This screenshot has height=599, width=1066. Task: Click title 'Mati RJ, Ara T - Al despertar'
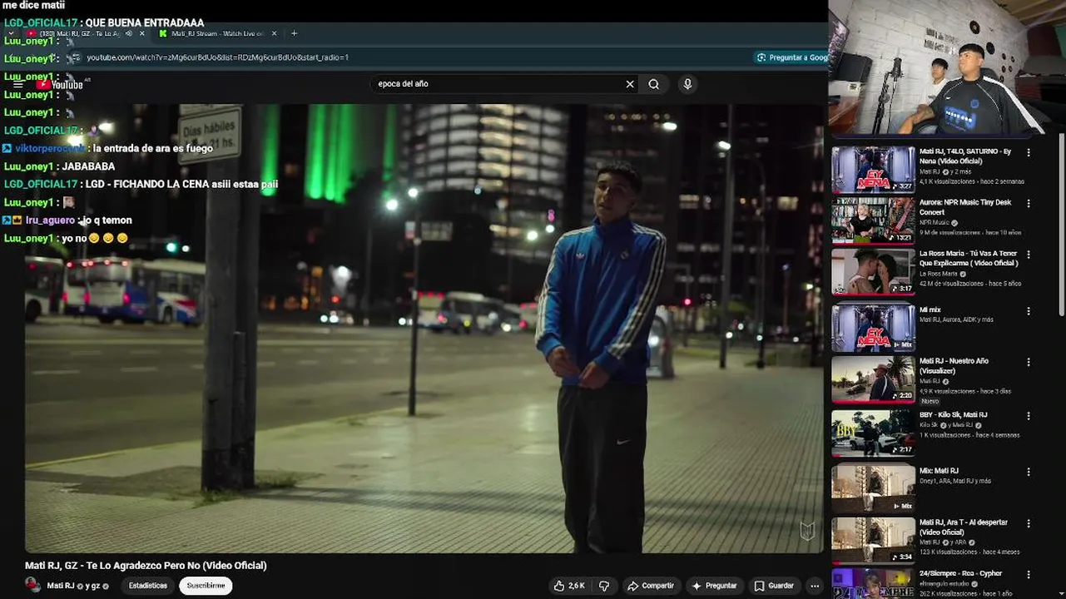[964, 527]
